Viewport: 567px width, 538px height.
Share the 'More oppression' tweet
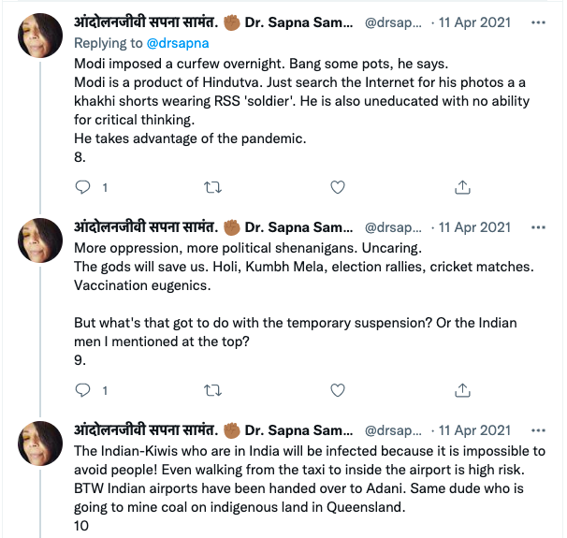[462, 389]
